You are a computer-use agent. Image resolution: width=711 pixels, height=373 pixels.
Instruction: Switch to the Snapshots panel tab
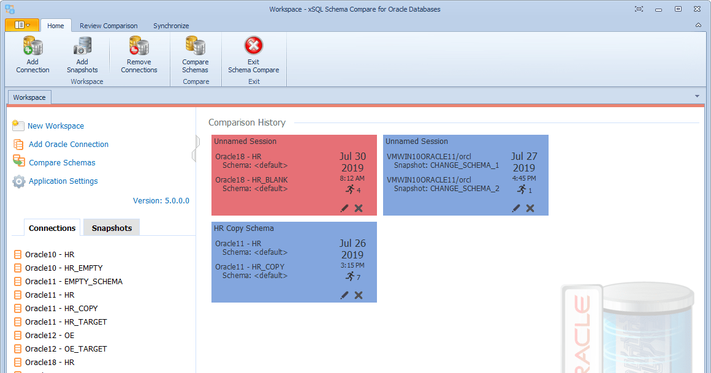[112, 228]
